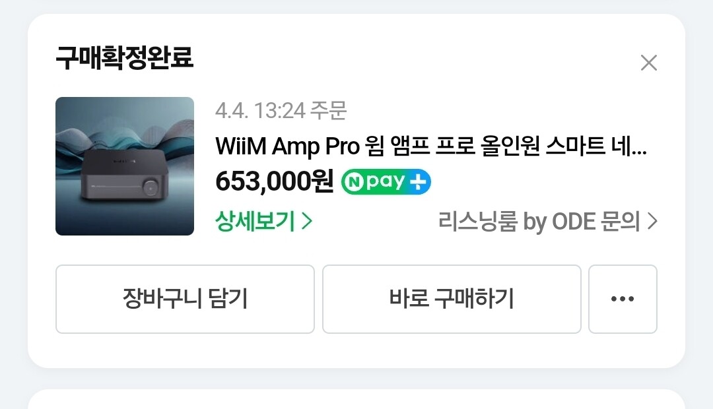Open the three-dot more options button
The width and height of the screenshot is (713, 409).
[623, 299]
